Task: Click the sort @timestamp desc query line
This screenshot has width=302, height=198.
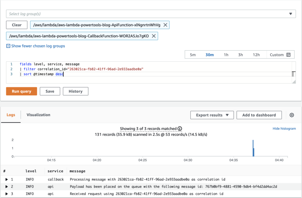Action: [42, 74]
